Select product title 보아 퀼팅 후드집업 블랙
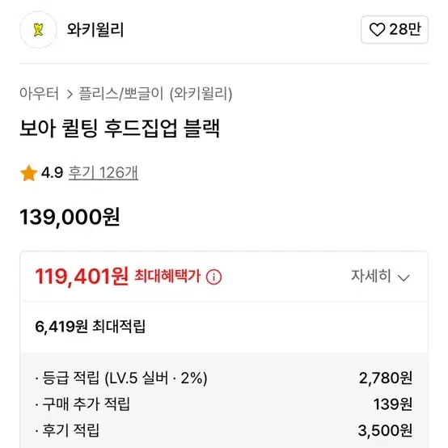Screen dimensions: 448x448 pyautogui.click(x=120, y=129)
